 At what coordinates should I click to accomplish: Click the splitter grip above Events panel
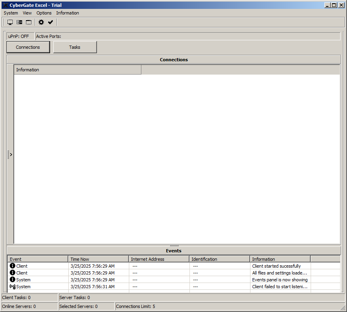coord(174,245)
